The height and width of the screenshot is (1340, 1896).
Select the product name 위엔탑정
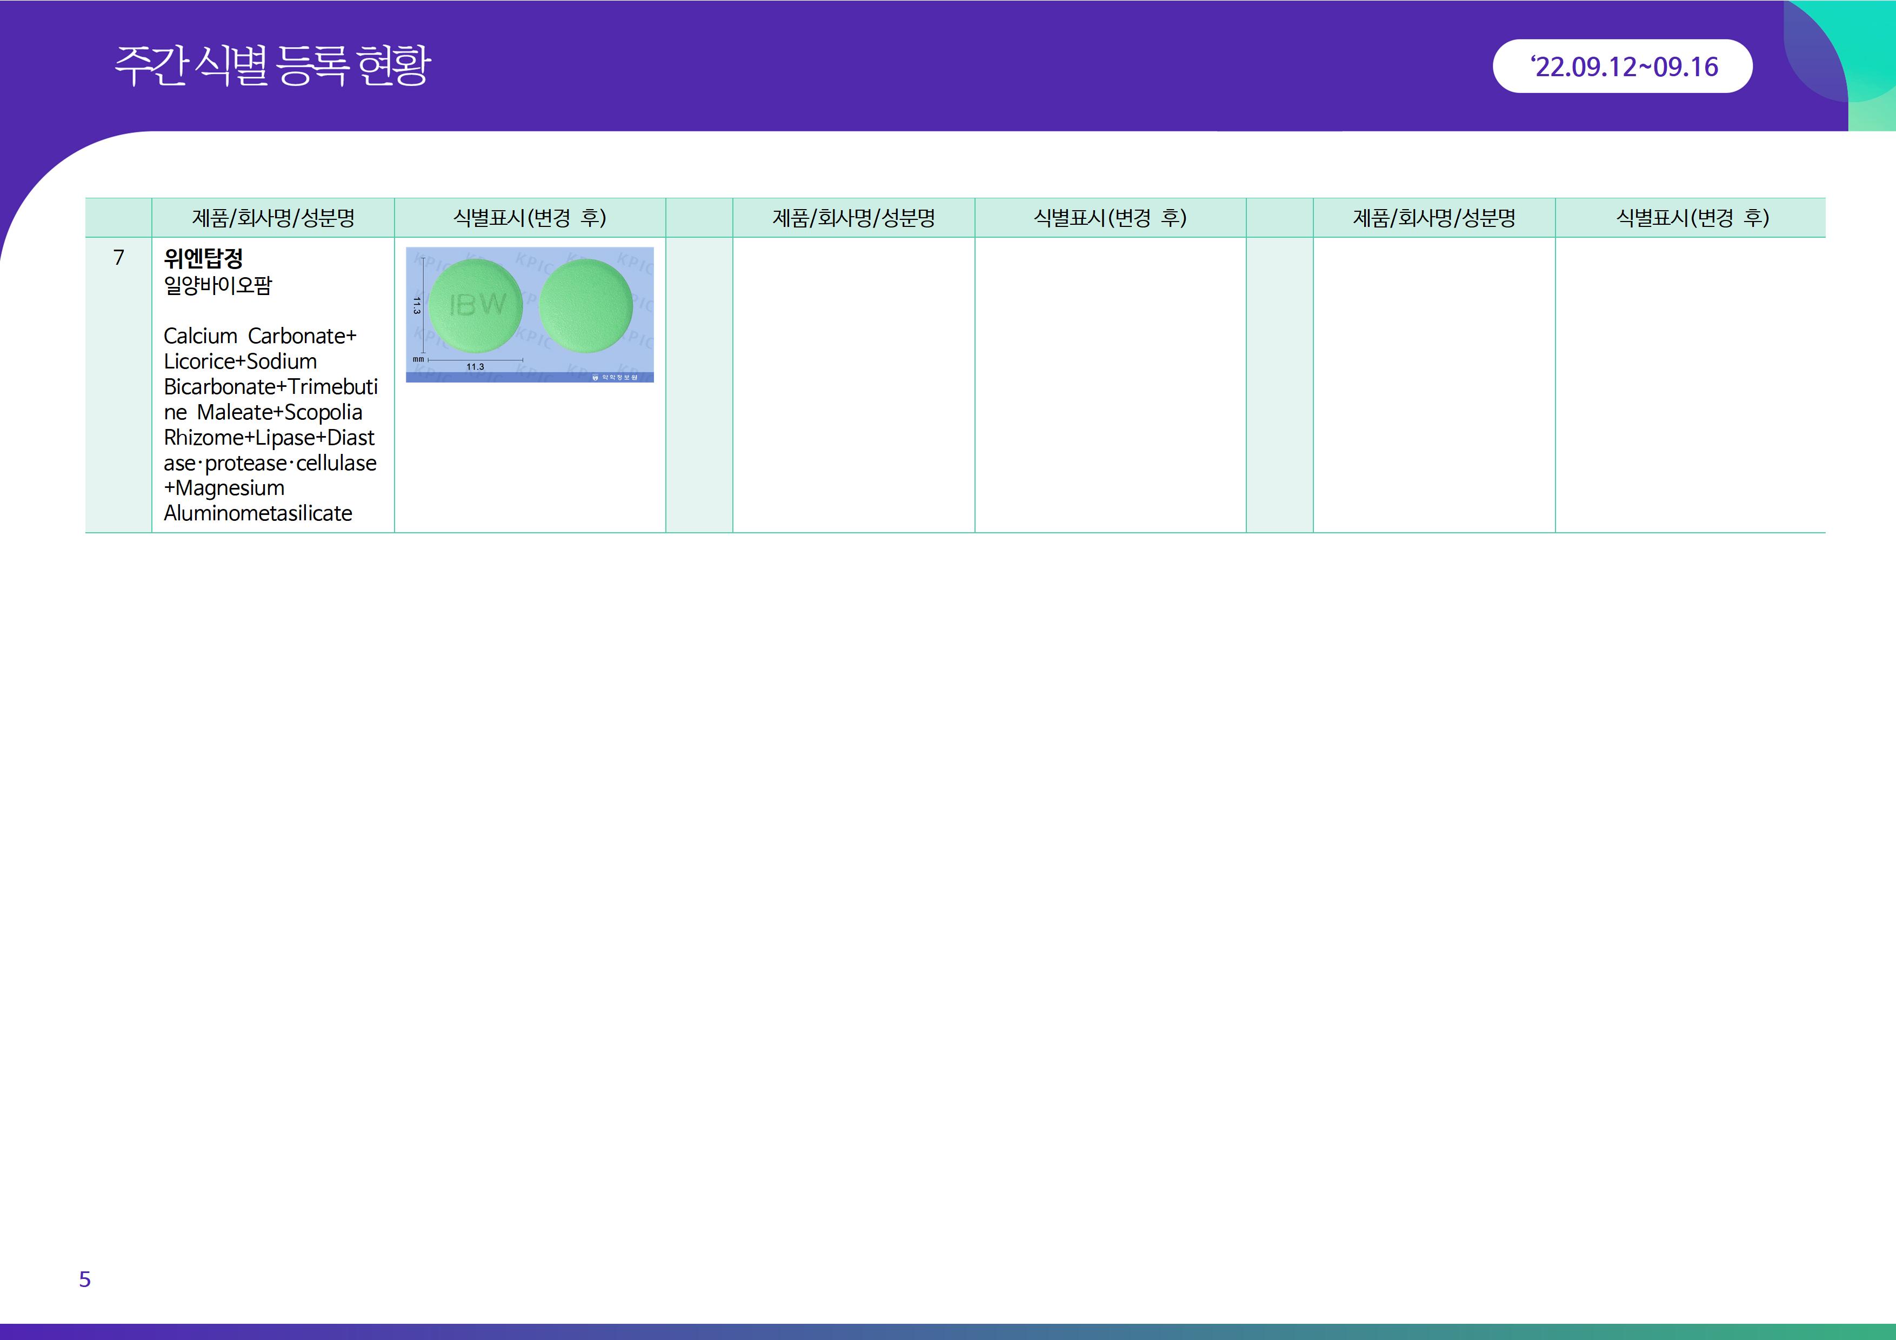203,258
